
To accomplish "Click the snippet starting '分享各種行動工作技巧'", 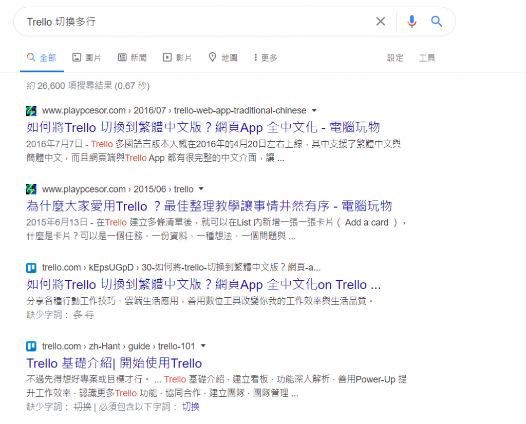I will pyautogui.click(x=200, y=301).
